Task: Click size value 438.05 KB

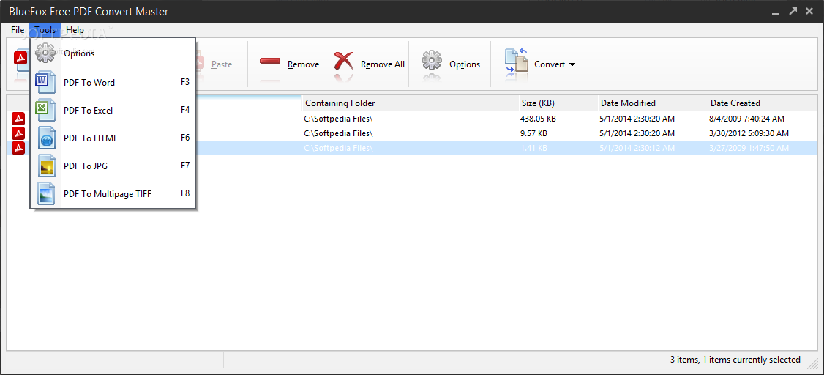Action: pos(538,119)
